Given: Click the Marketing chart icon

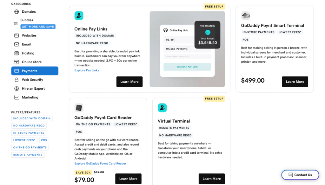Looking at the screenshot, I should click(x=17, y=98).
